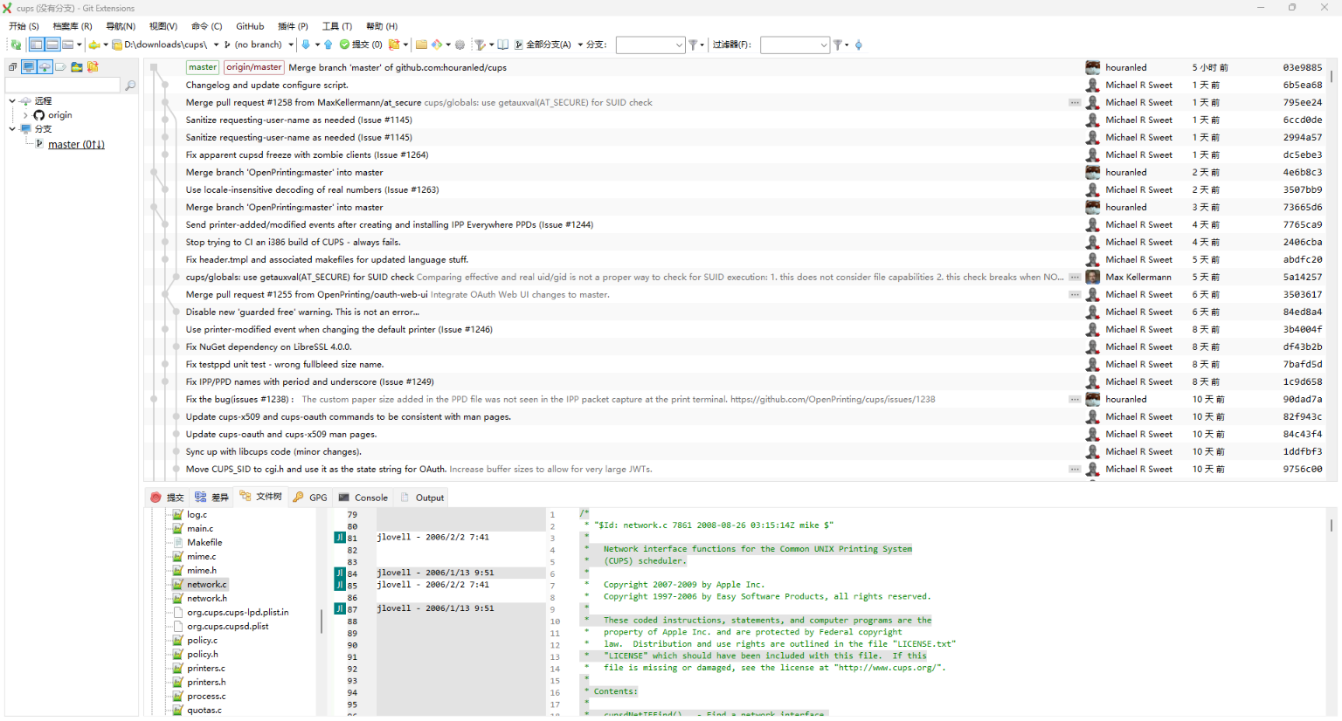Click the origin/master branch label
The width and height of the screenshot is (1342, 721).
tap(254, 67)
